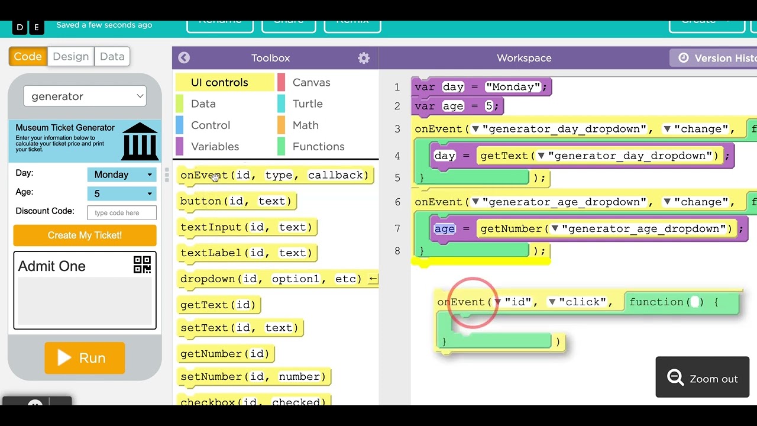Click the getNumber(id) toolbox block
Screen dimensions: 757x426
pos(225,354)
